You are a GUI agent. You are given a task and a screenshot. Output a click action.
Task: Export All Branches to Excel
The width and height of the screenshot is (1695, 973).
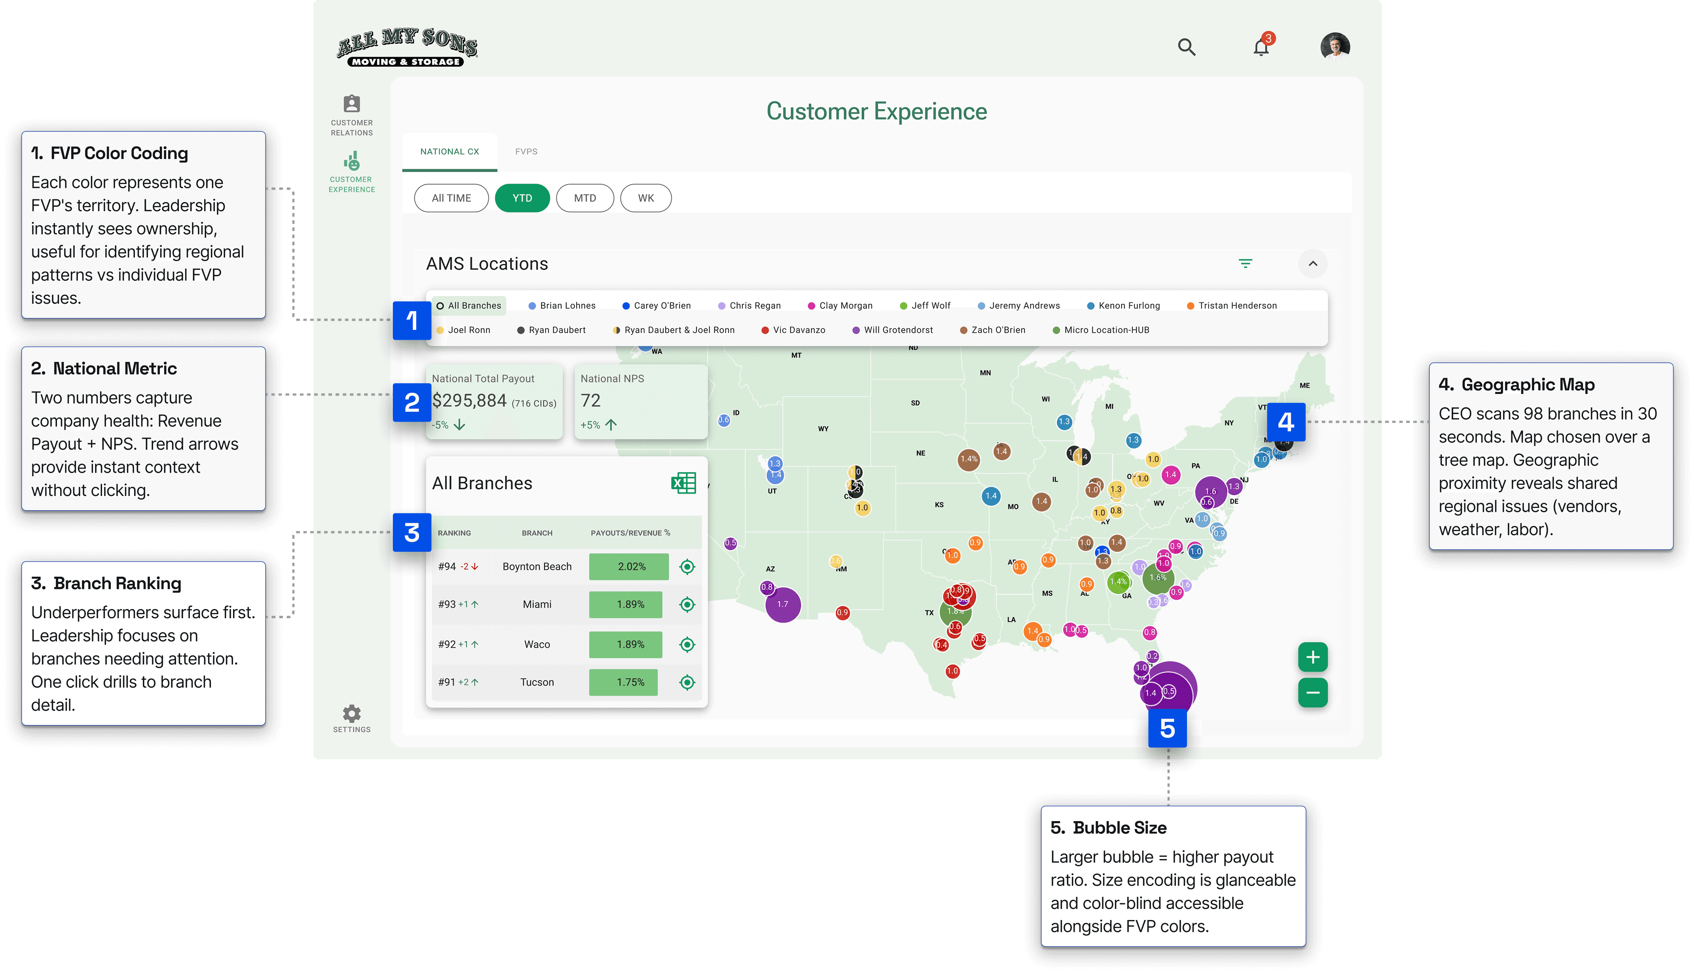[683, 483]
